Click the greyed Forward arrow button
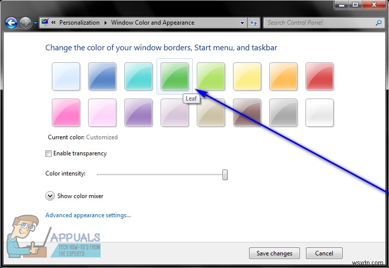This screenshot has height=268, width=389. point(25,23)
